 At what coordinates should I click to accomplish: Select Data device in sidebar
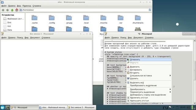[8, 30]
